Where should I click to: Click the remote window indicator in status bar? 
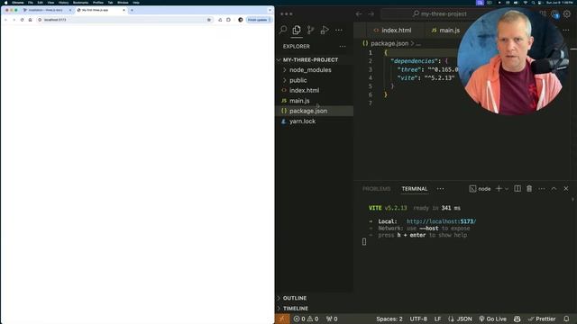(282, 319)
